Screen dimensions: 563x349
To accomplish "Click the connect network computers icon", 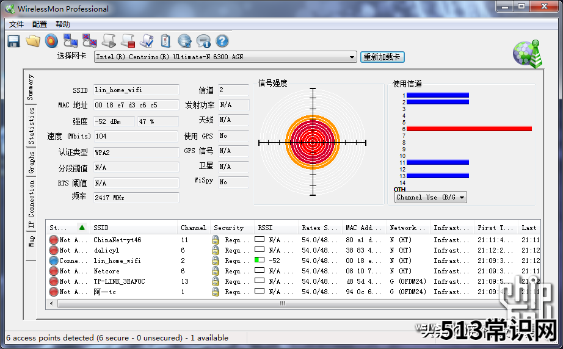I will (70, 41).
